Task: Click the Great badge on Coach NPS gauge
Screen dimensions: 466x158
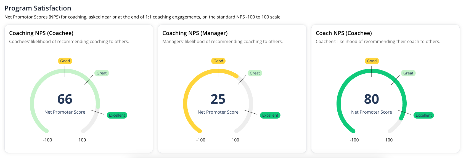Action: (x=408, y=73)
